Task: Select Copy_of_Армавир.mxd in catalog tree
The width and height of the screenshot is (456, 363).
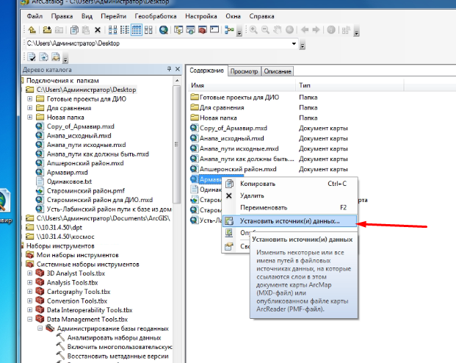Action: (80, 126)
